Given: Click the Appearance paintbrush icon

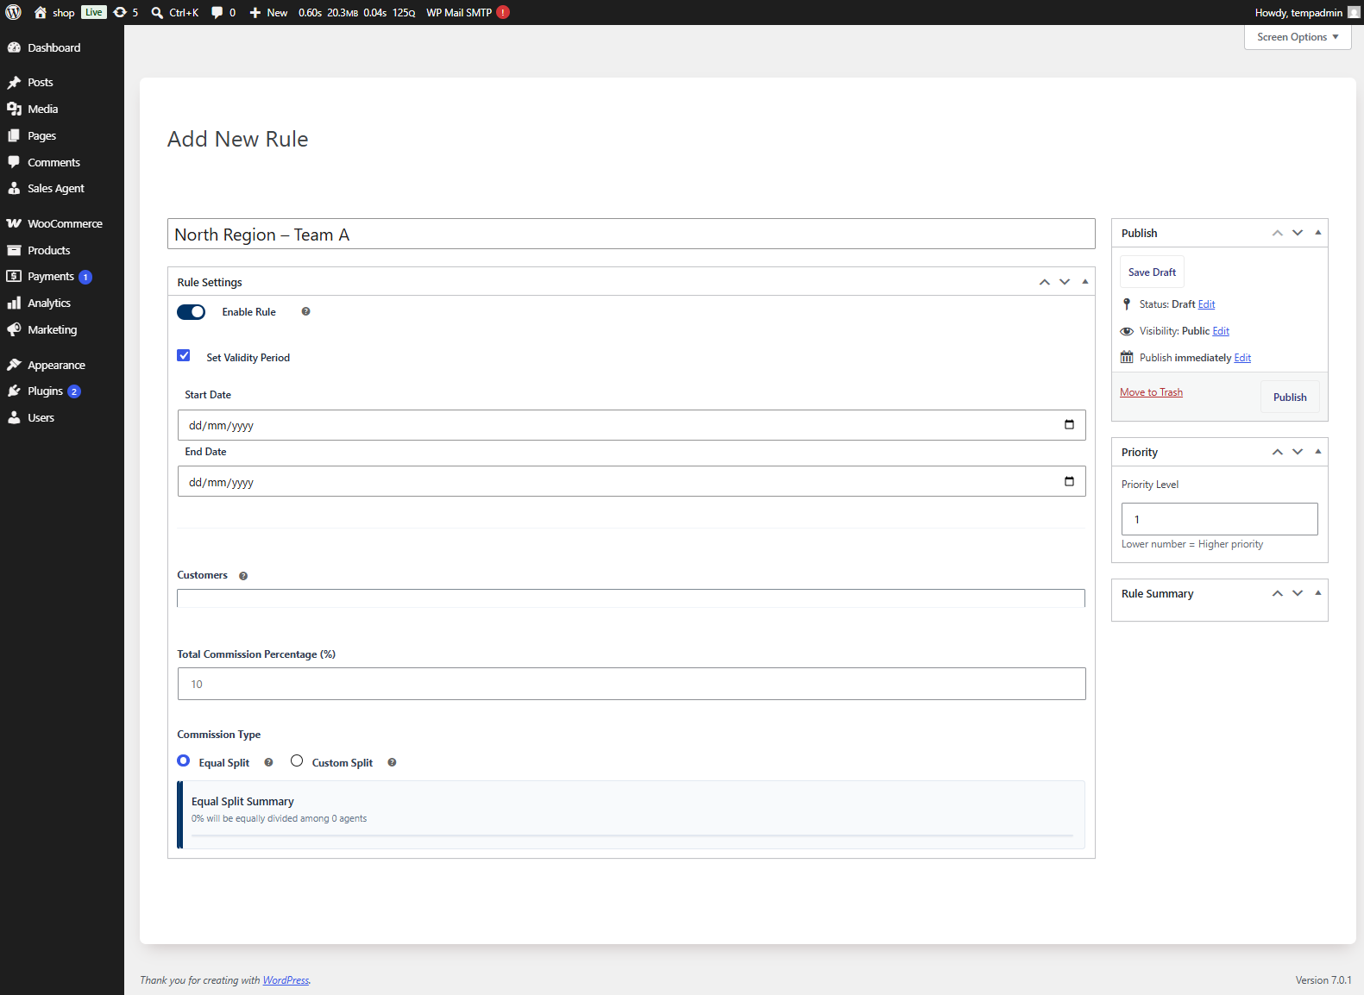Looking at the screenshot, I should 14,365.
